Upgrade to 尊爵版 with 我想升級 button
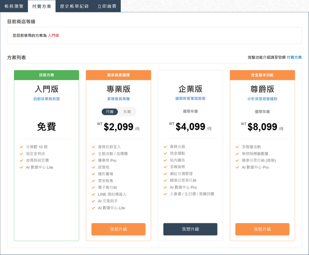The width and height of the screenshot is (309, 255). [262, 229]
